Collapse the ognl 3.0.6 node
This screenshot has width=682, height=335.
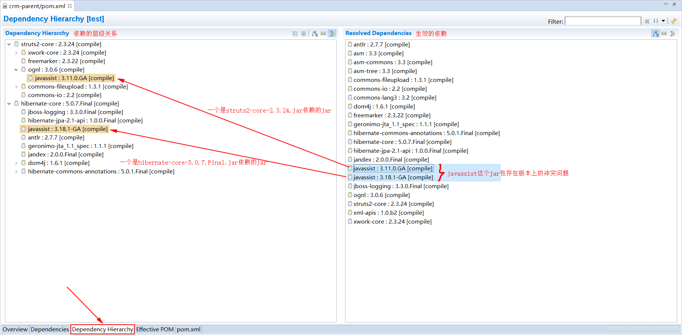pos(16,70)
